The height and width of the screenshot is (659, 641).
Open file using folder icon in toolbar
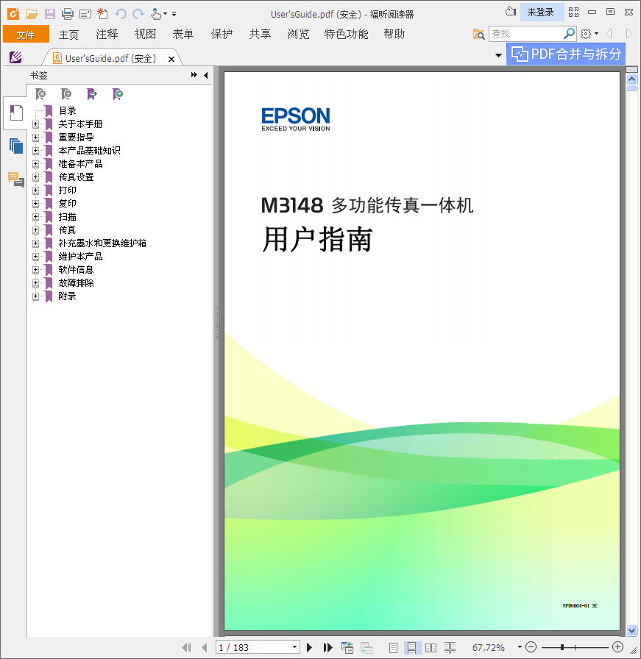pyautogui.click(x=32, y=14)
